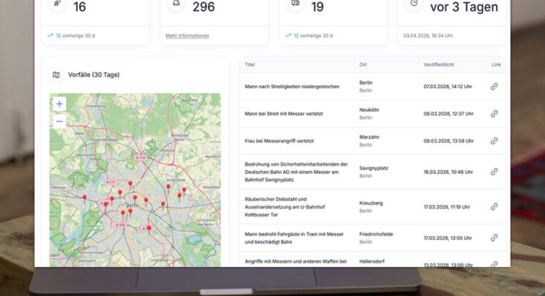Sort table by the Titel column header
The height and width of the screenshot is (296, 545).
click(250, 65)
